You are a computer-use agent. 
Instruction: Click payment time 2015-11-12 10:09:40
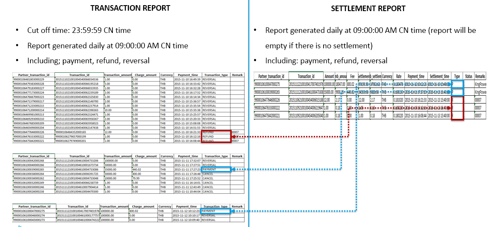[186, 220]
